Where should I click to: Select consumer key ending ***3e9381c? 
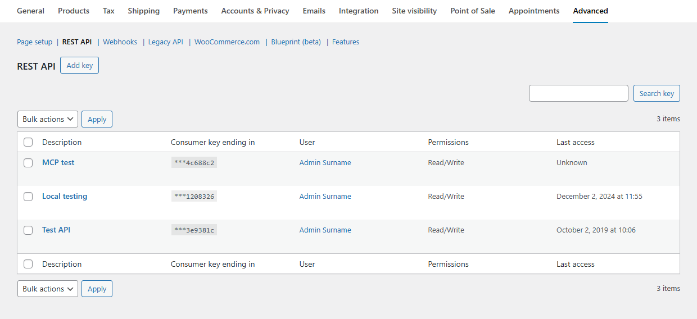point(194,230)
